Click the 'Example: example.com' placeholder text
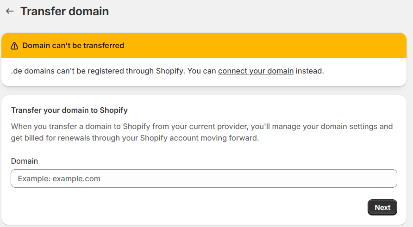Viewport: 413px width, 227px height. (x=59, y=178)
